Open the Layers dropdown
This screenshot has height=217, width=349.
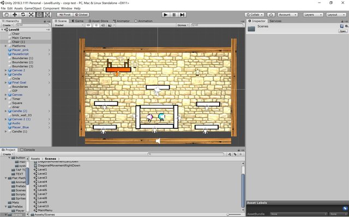pos(313,15)
